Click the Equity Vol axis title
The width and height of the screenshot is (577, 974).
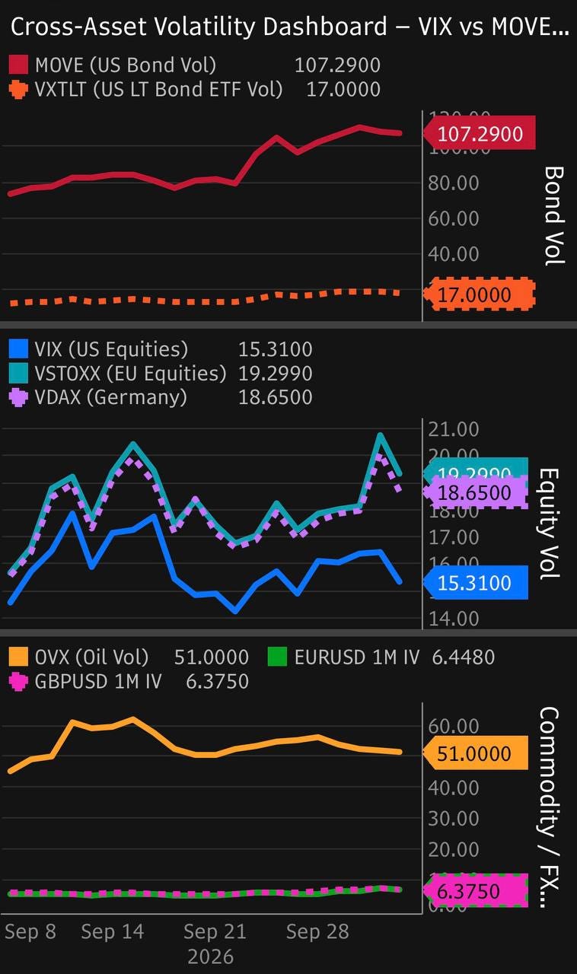[x=550, y=524]
